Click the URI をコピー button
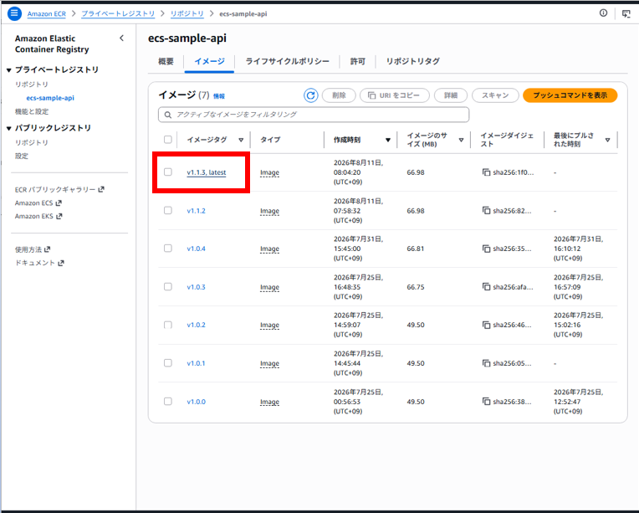The width and height of the screenshot is (639, 513). point(394,95)
